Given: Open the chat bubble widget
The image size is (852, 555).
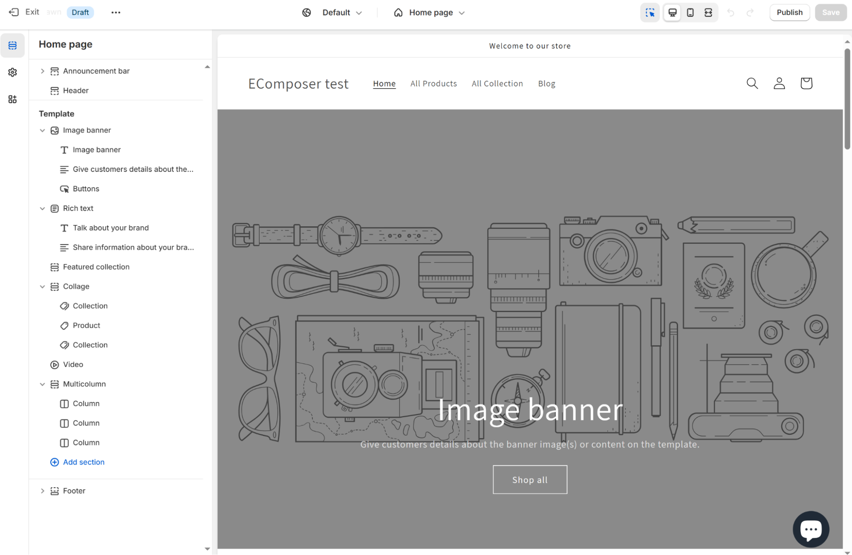Looking at the screenshot, I should tap(811, 529).
